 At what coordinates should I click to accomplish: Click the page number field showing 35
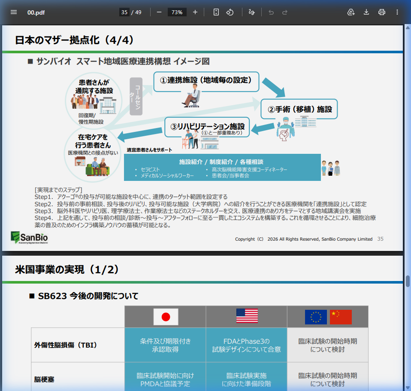click(124, 12)
